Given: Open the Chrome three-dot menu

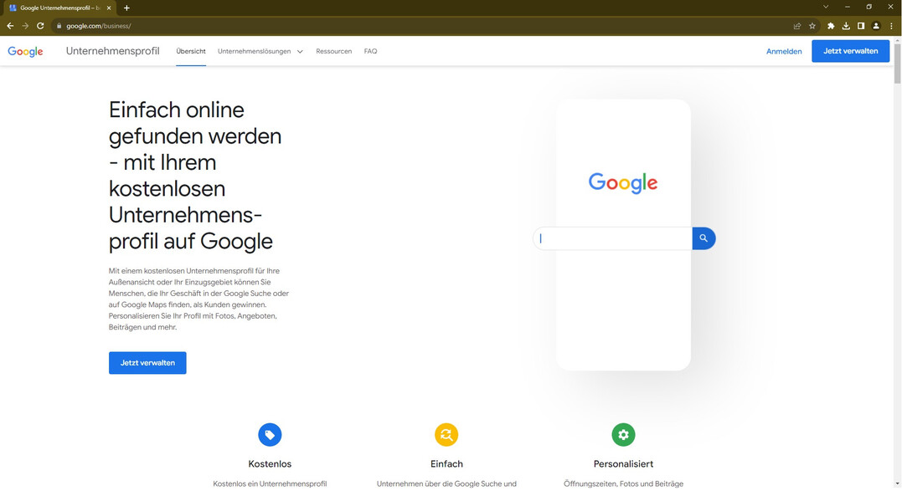Looking at the screenshot, I should click(891, 26).
